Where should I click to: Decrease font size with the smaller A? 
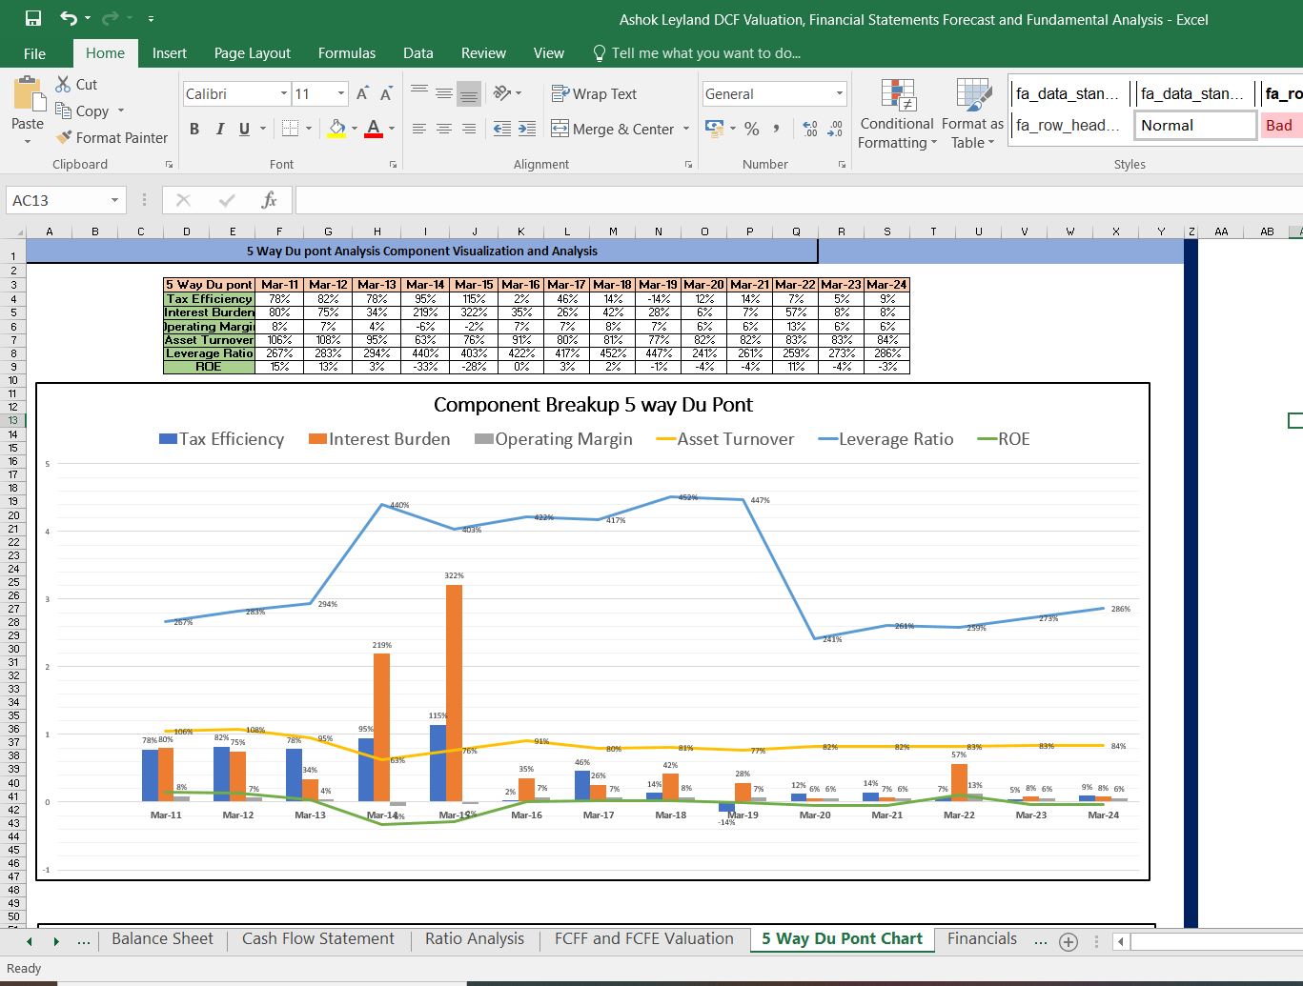point(386,93)
